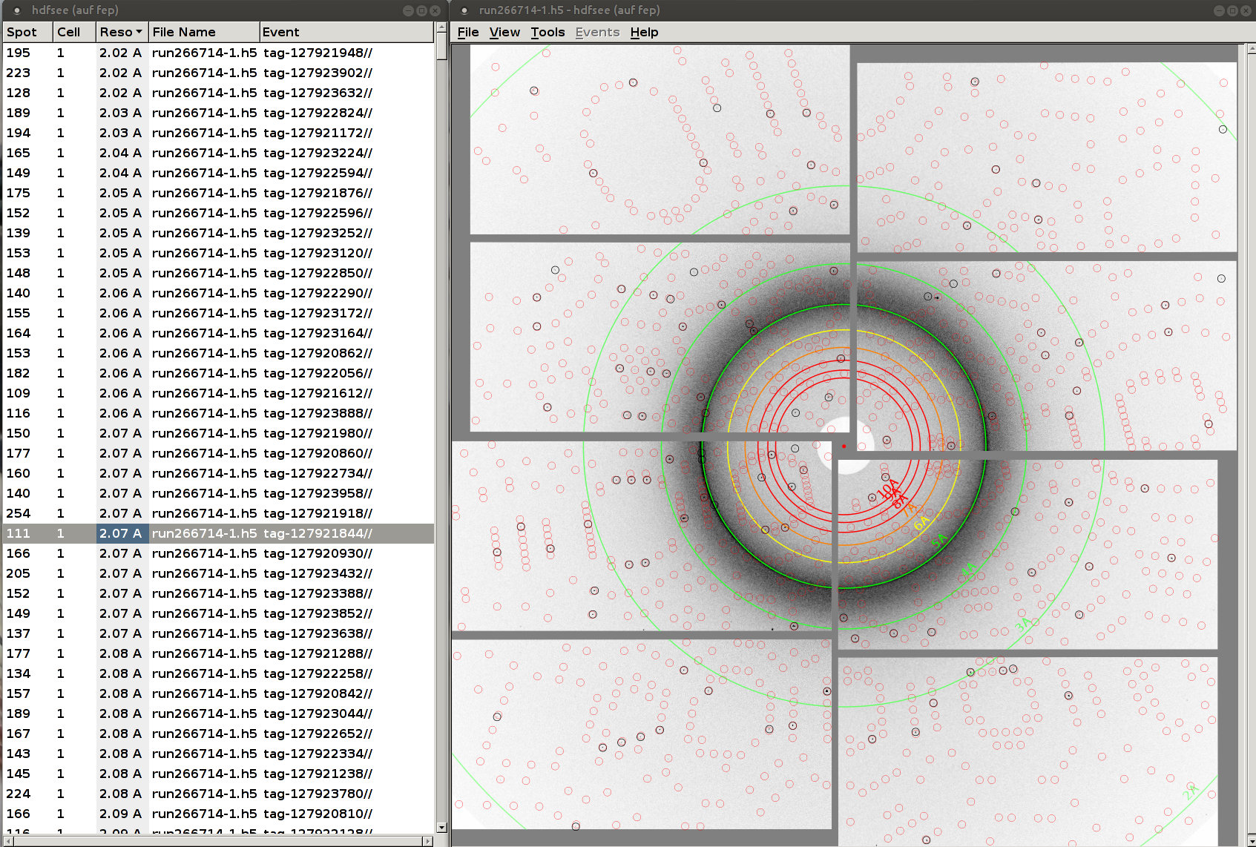The width and height of the screenshot is (1256, 847).
Task: Open the File menu
Action: [467, 32]
